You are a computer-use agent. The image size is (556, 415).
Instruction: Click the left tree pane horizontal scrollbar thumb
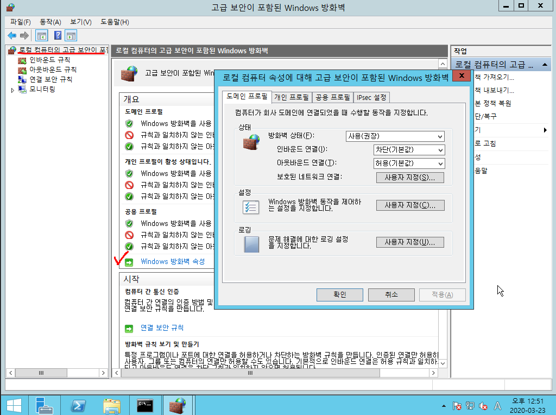(41, 373)
